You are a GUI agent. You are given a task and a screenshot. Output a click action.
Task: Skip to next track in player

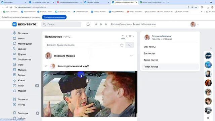[x=106, y=24]
